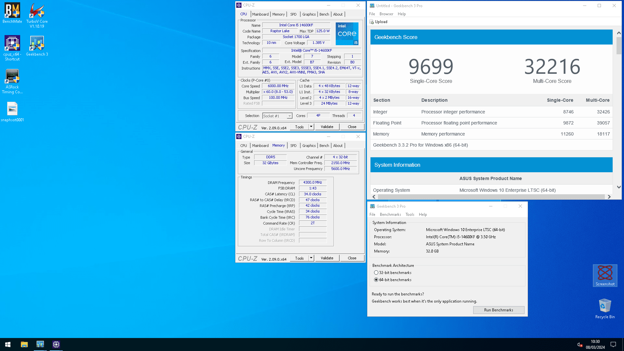Open Browser menu in Geekbench
The image size is (624, 351).
click(x=386, y=14)
